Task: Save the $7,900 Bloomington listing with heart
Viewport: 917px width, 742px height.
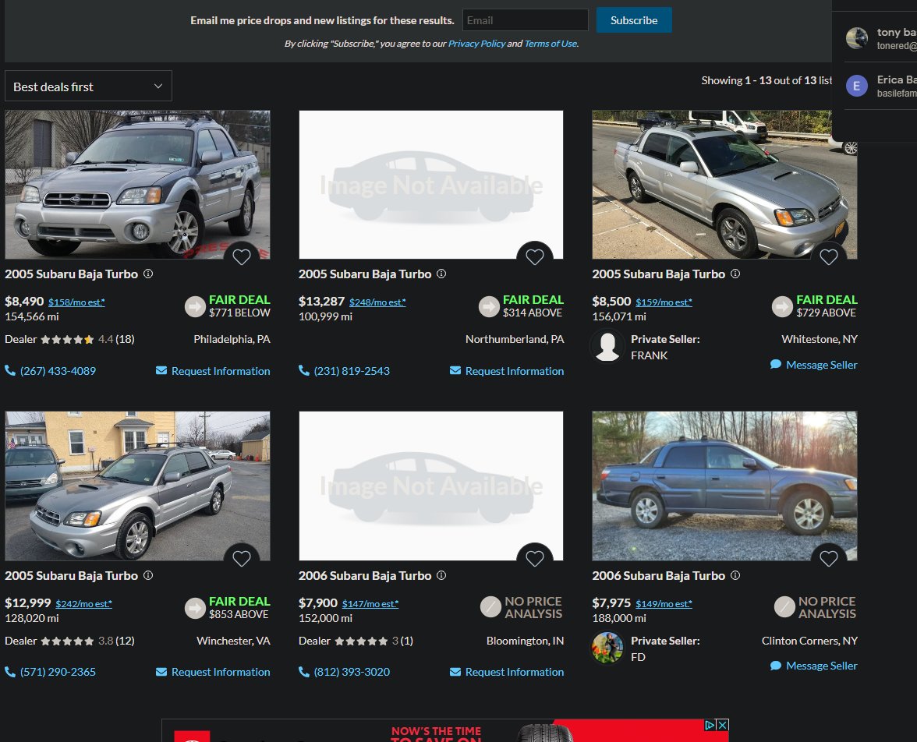Action: coord(535,558)
